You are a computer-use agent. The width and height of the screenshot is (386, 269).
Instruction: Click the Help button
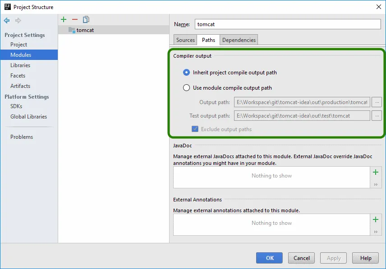[x=365, y=258]
